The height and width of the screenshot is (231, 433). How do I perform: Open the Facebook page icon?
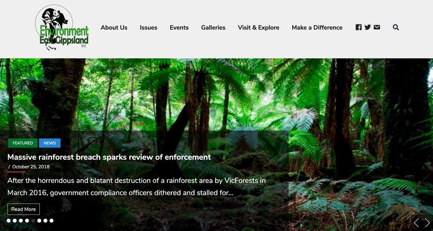pos(359,27)
